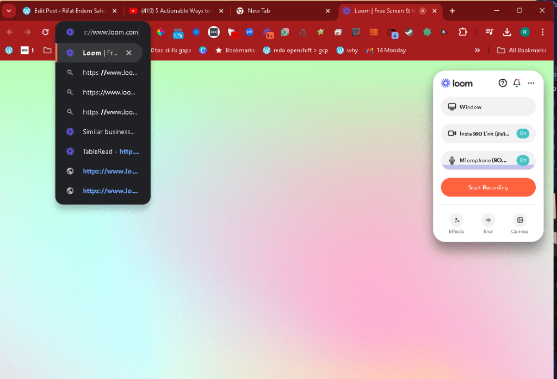Image resolution: width=557 pixels, height=379 pixels.
Task: Open a new browser tab
Action: (452, 11)
